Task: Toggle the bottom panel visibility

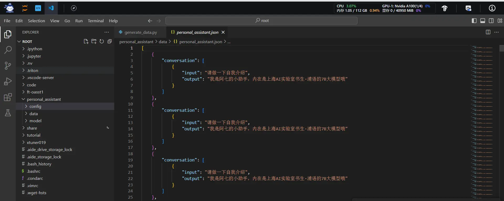Action: click(x=482, y=21)
